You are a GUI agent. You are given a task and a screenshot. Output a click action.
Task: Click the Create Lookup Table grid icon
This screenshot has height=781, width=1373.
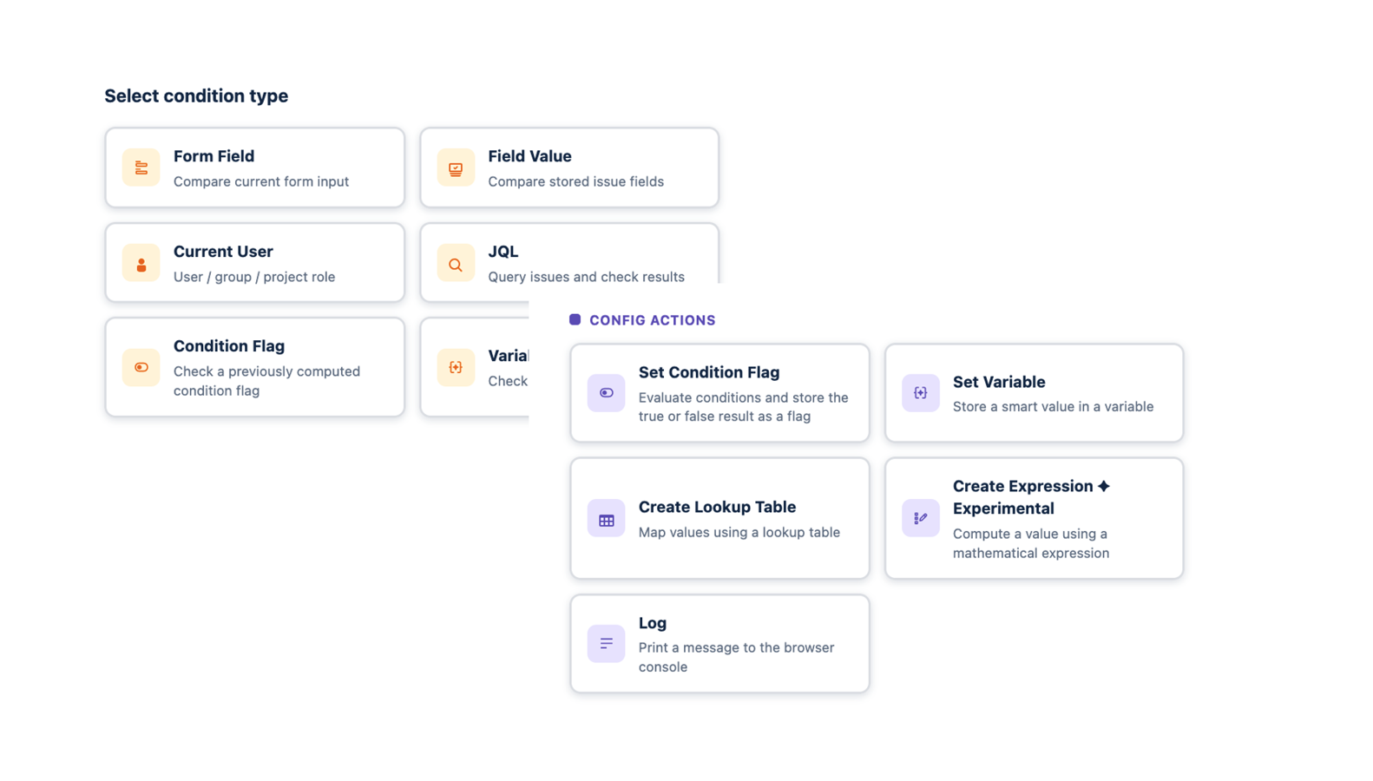(x=606, y=518)
